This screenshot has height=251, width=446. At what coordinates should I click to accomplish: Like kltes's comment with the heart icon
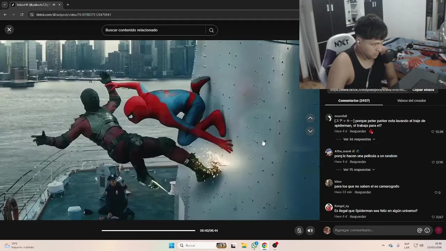[x=436, y=193]
